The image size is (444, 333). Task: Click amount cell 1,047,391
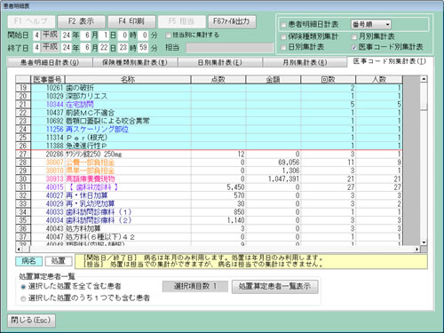[x=274, y=179]
